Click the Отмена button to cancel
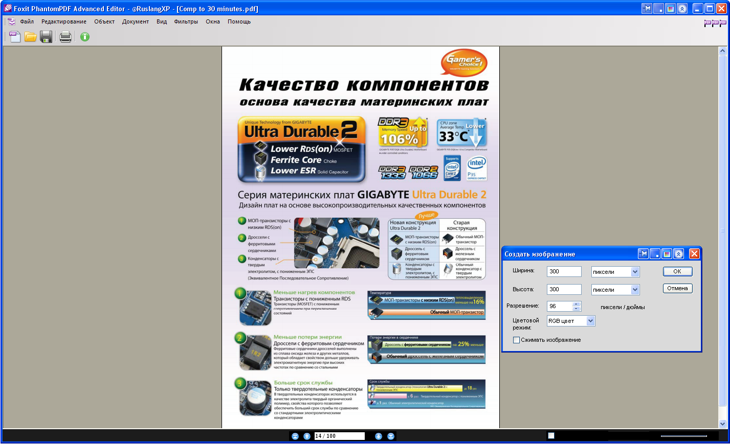The image size is (730, 444). 677,288
